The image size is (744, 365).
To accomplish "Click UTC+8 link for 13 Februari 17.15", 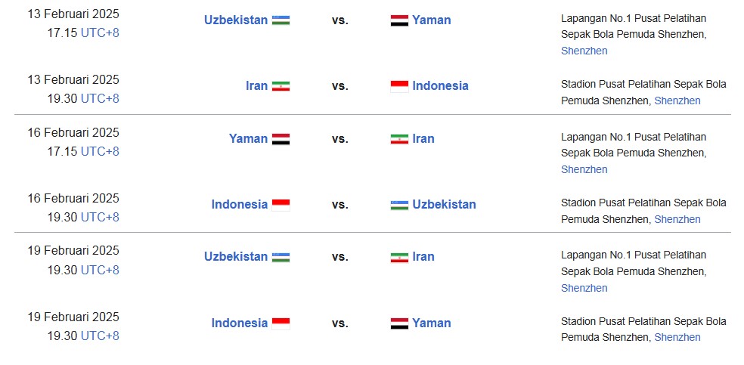I will click(x=100, y=33).
